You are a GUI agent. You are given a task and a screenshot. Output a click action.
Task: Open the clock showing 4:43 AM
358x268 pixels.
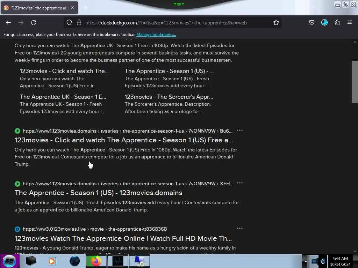(x=340, y=261)
